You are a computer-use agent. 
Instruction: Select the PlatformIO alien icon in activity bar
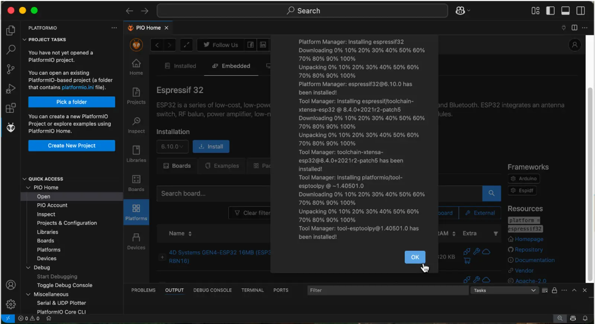(11, 128)
